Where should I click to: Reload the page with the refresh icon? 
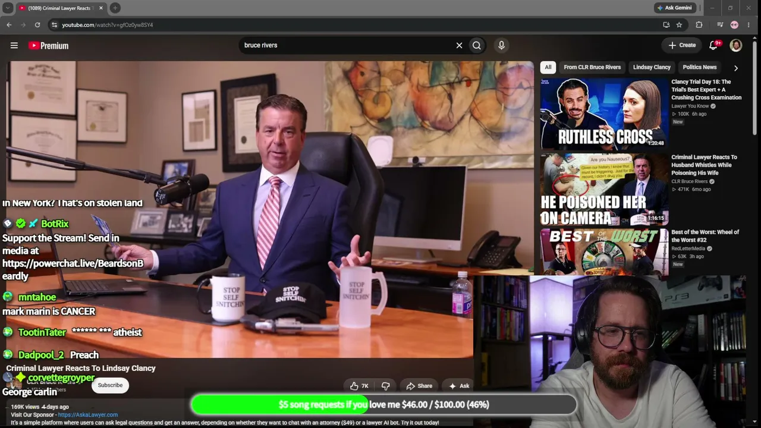pos(37,25)
